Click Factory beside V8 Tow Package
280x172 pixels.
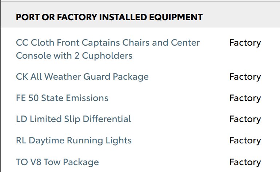click(x=245, y=162)
